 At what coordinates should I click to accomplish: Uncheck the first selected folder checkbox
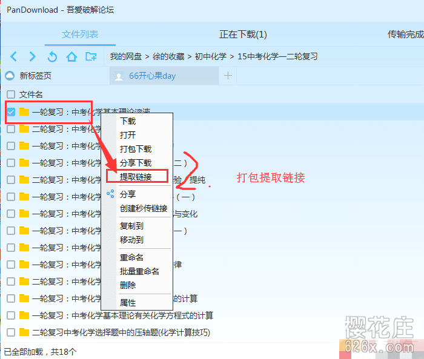pos(11,111)
